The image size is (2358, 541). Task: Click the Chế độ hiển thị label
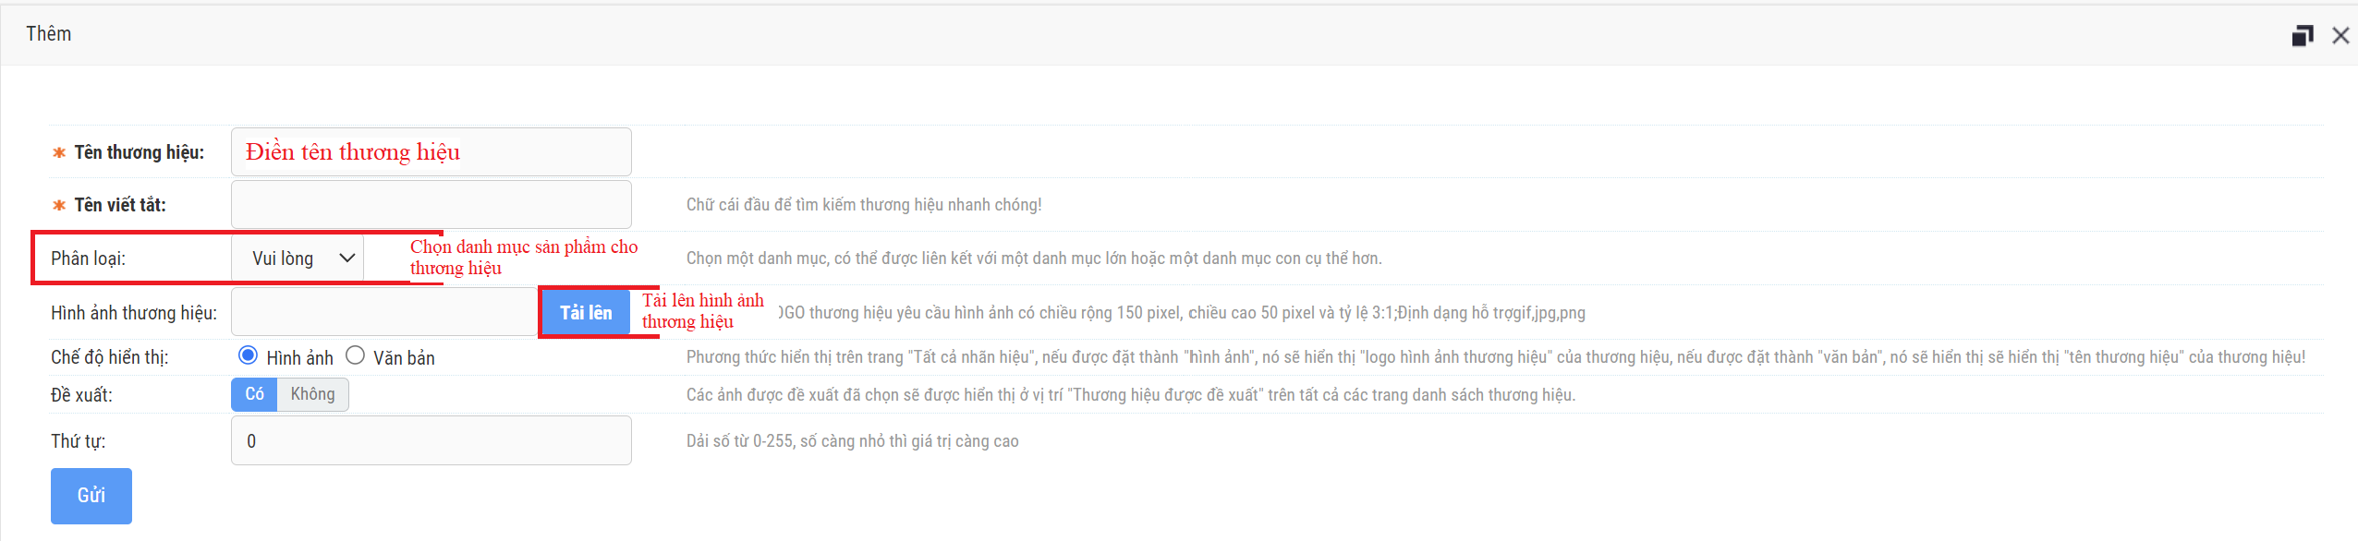click(x=109, y=357)
